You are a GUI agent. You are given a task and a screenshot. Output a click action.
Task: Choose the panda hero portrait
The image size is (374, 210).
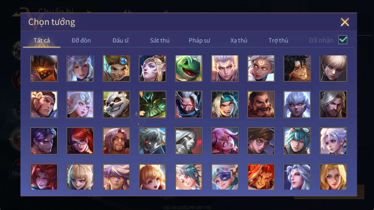pyautogui.click(x=116, y=105)
